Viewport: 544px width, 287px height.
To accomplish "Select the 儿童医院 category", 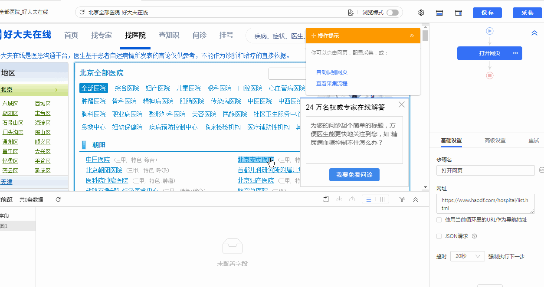I will point(189,88).
